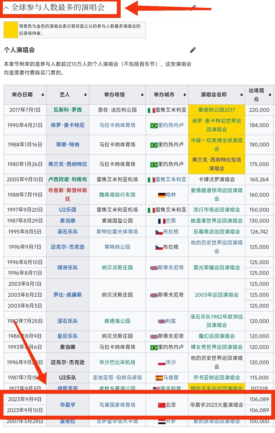Sort table by 举办日期 column

(x=43, y=95)
